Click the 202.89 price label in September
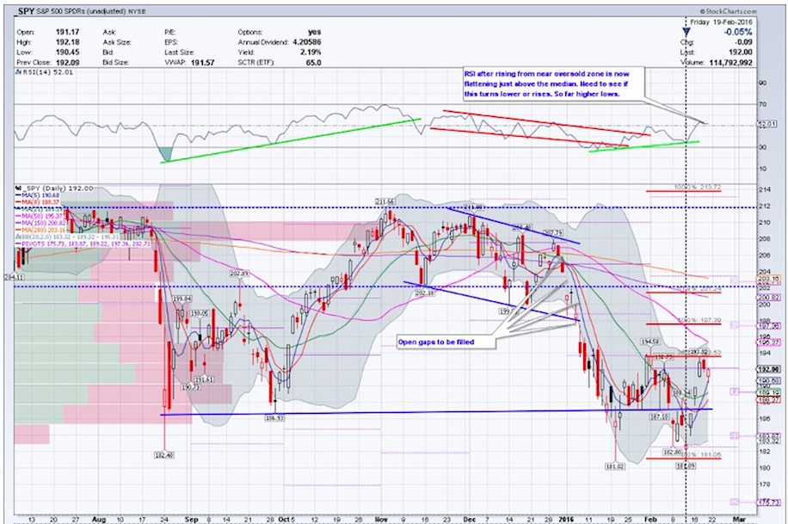788x524 pixels. [239, 274]
